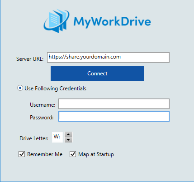Disable the Map at Startup checkbox
194x182 pixels.
click(x=73, y=154)
